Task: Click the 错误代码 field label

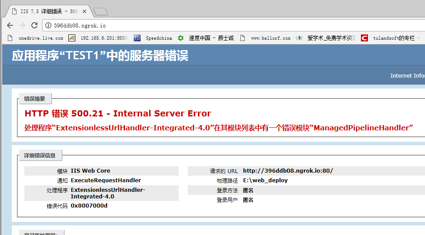Action: coord(57,206)
